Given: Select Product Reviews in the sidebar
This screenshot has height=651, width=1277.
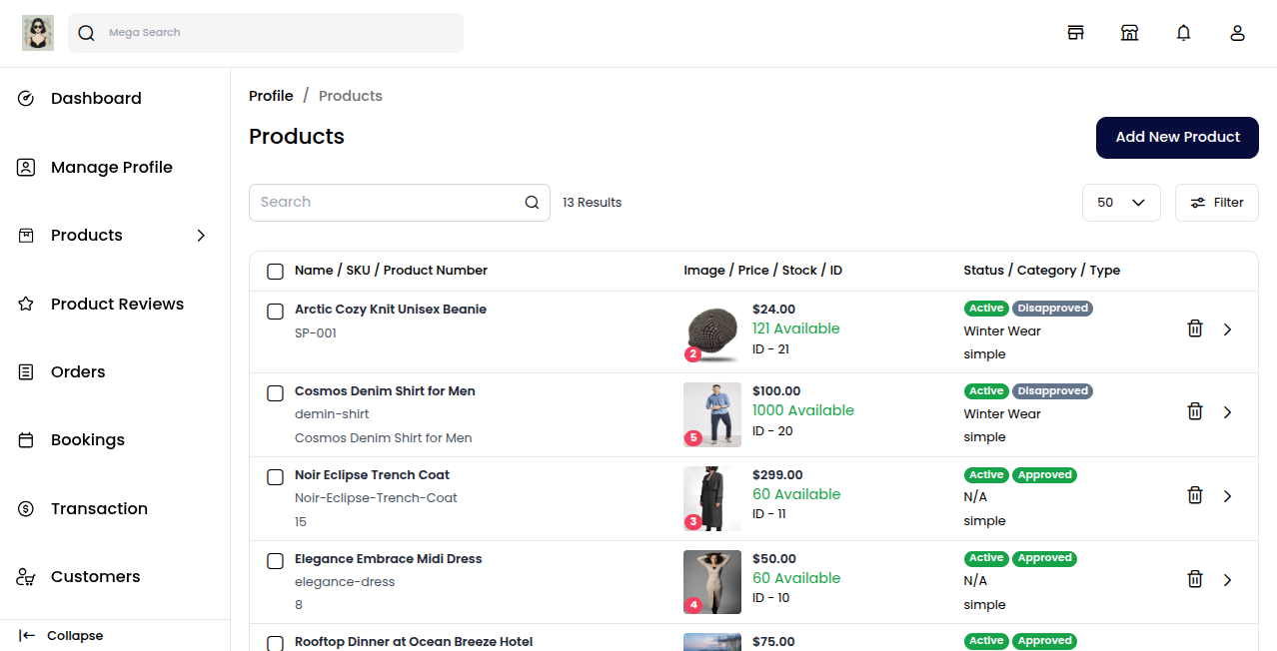Looking at the screenshot, I should coord(117,304).
